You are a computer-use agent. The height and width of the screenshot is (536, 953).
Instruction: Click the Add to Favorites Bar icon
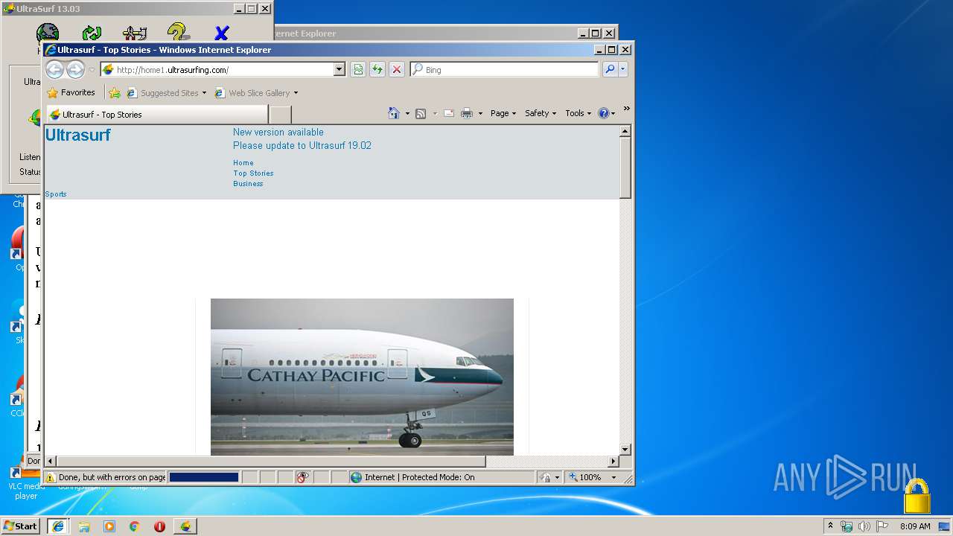tap(114, 93)
